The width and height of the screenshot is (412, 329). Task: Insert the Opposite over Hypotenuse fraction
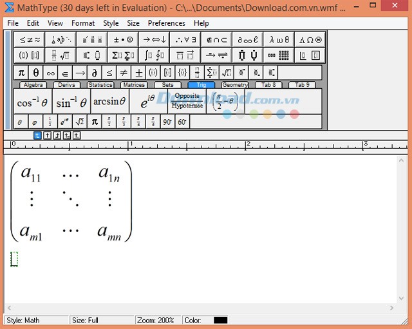(x=187, y=102)
